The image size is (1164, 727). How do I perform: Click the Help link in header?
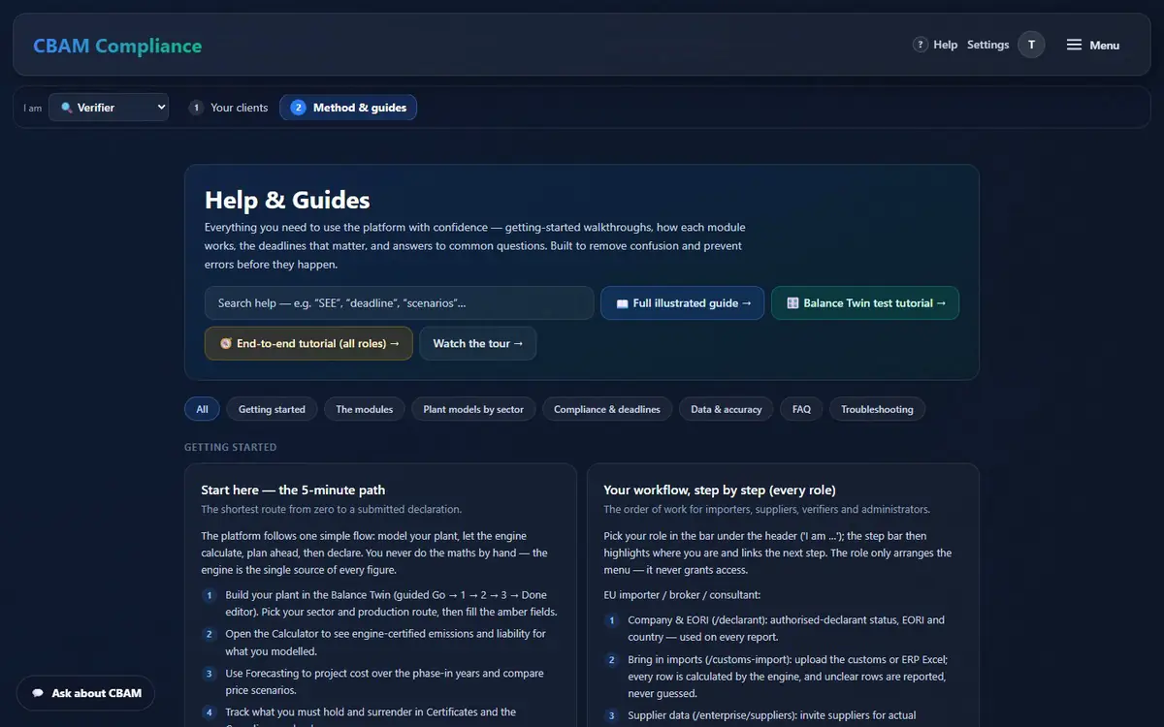pos(946,45)
